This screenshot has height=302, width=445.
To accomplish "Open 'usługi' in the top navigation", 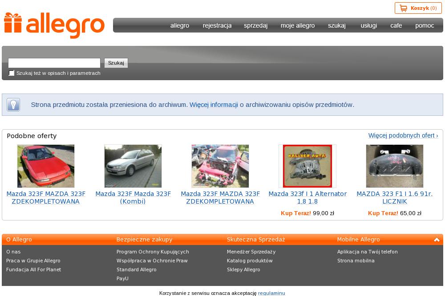I will pyautogui.click(x=368, y=25).
